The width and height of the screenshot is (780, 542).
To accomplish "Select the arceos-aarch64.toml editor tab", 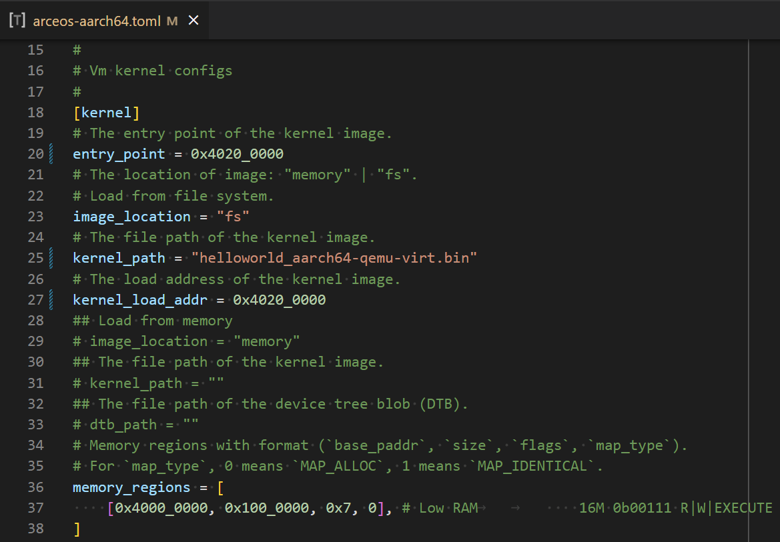I will click(x=104, y=21).
